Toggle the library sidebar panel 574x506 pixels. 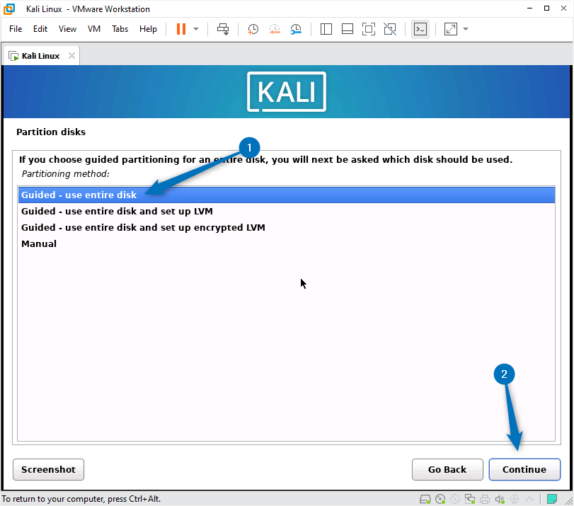tap(326, 29)
